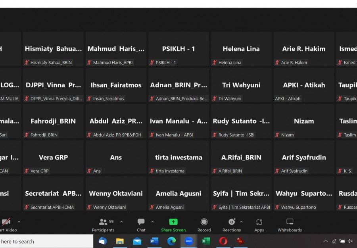Click muted mic icon beside Helena Lina

tap(215, 62)
